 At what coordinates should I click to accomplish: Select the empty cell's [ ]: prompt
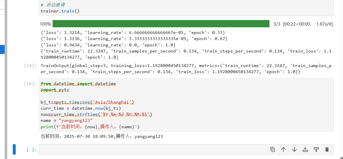pos(31,150)
